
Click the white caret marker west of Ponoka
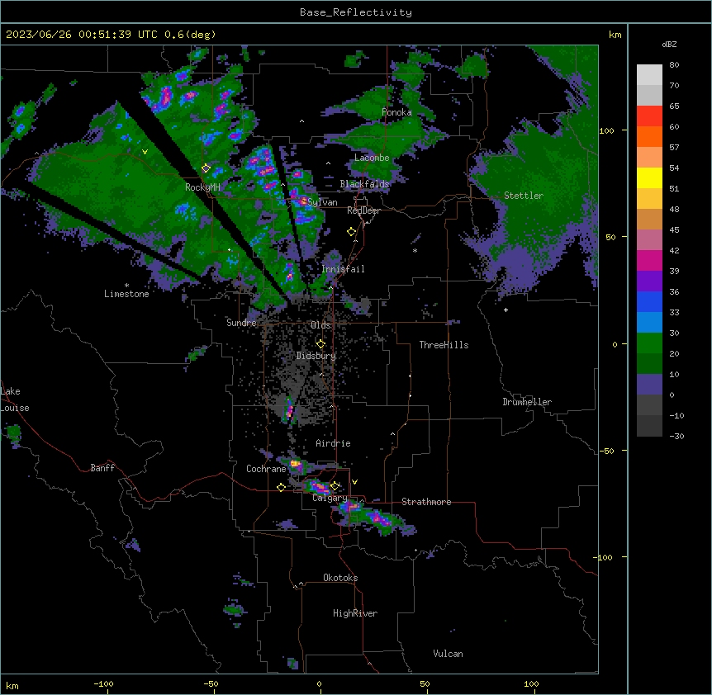[x=302, y=121]
